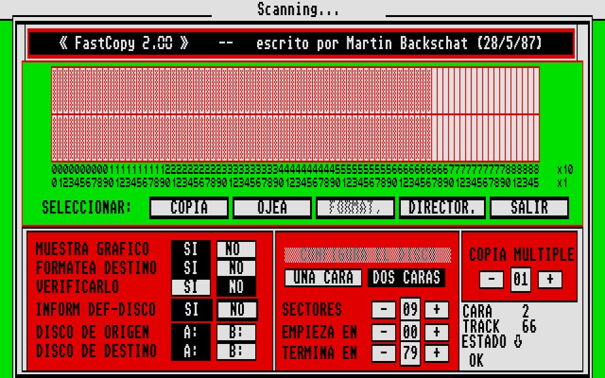Set INFORM DEF-DISCO to SI

[192, 310]
